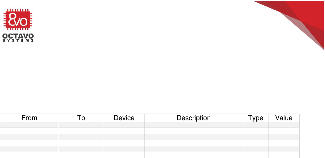Viewport: 325px width, 158px height.
Task: Select the From column header
Action: point(30,118)
